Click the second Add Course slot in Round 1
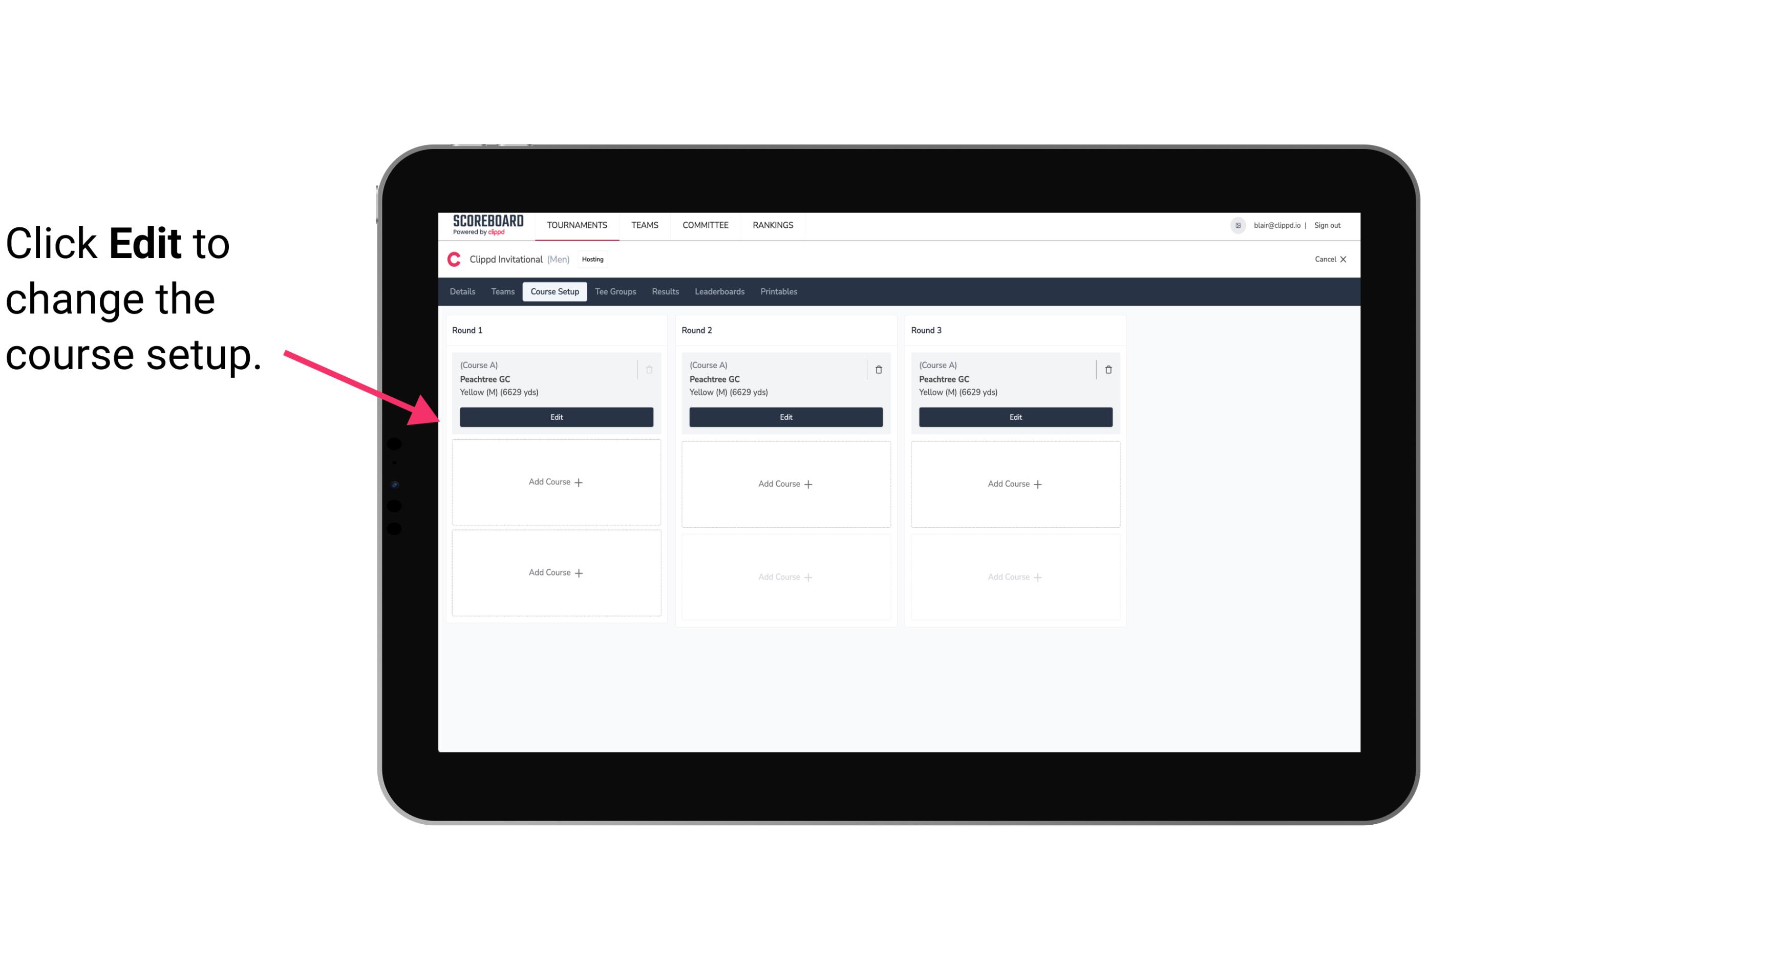The height and width of the screenshot is (964, 1792). [556, 572]
